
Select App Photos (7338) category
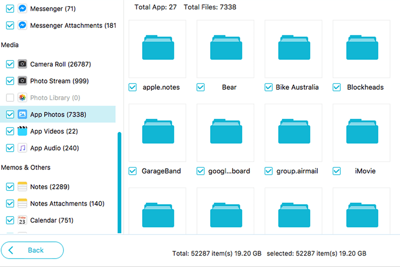click(57, 114)
